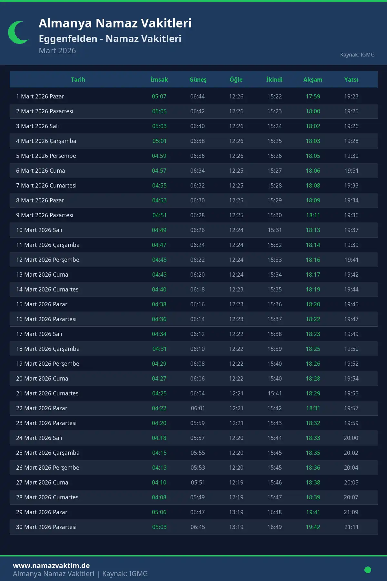Select the İmsak column header
Screen dimensions: 387x581
coord(159,79)
